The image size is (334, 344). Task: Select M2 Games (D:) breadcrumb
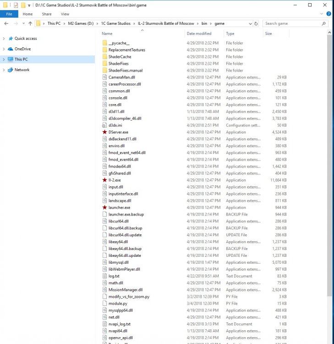81,23
